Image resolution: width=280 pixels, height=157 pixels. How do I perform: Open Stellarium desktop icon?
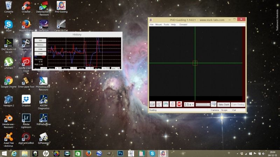(x=43, y=26)
